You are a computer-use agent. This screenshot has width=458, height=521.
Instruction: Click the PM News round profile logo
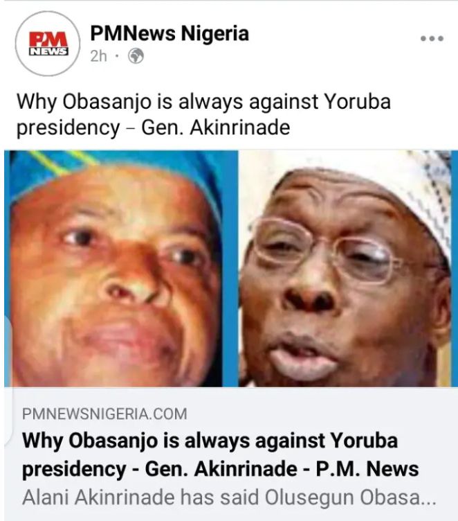48,44
